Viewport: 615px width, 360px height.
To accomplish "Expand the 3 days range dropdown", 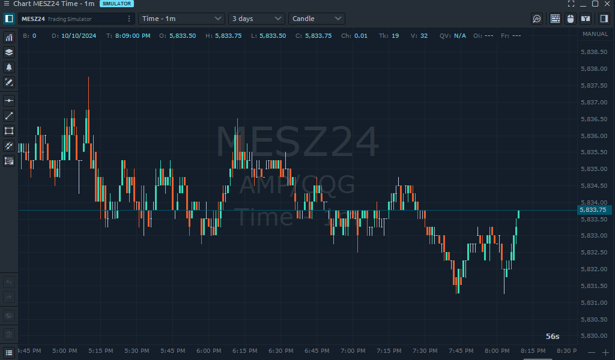I will [x=256, y=19].
